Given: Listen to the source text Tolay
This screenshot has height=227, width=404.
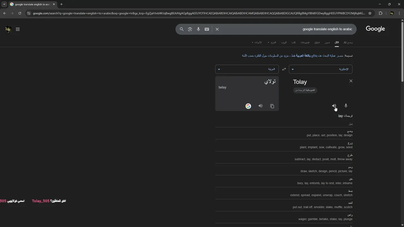Looking at the screenshot, I should [334, 106].
